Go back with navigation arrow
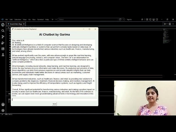This screenshot has height=132, width=176. 53,20
